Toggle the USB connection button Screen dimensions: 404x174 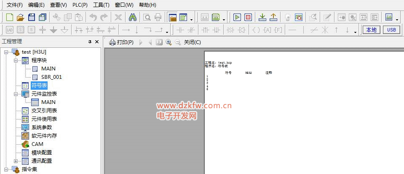pos(391,30)
